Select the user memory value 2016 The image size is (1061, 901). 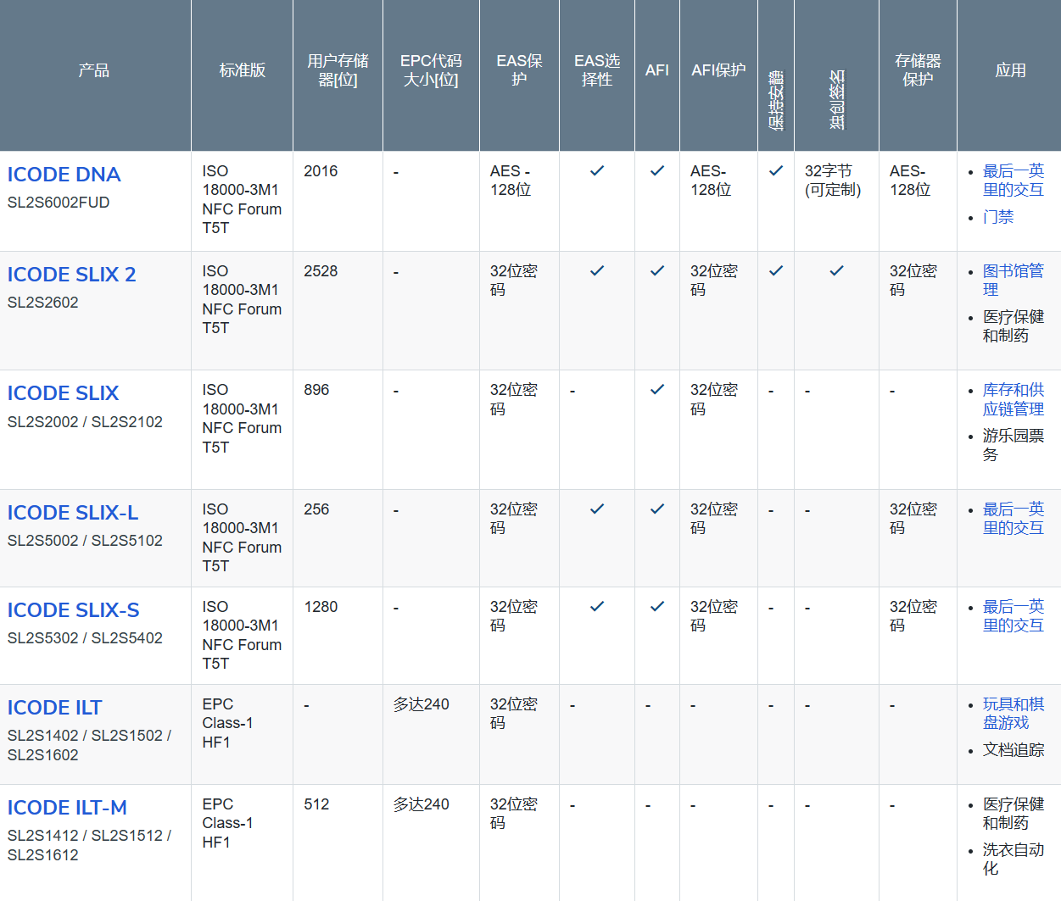pos(321,171)
